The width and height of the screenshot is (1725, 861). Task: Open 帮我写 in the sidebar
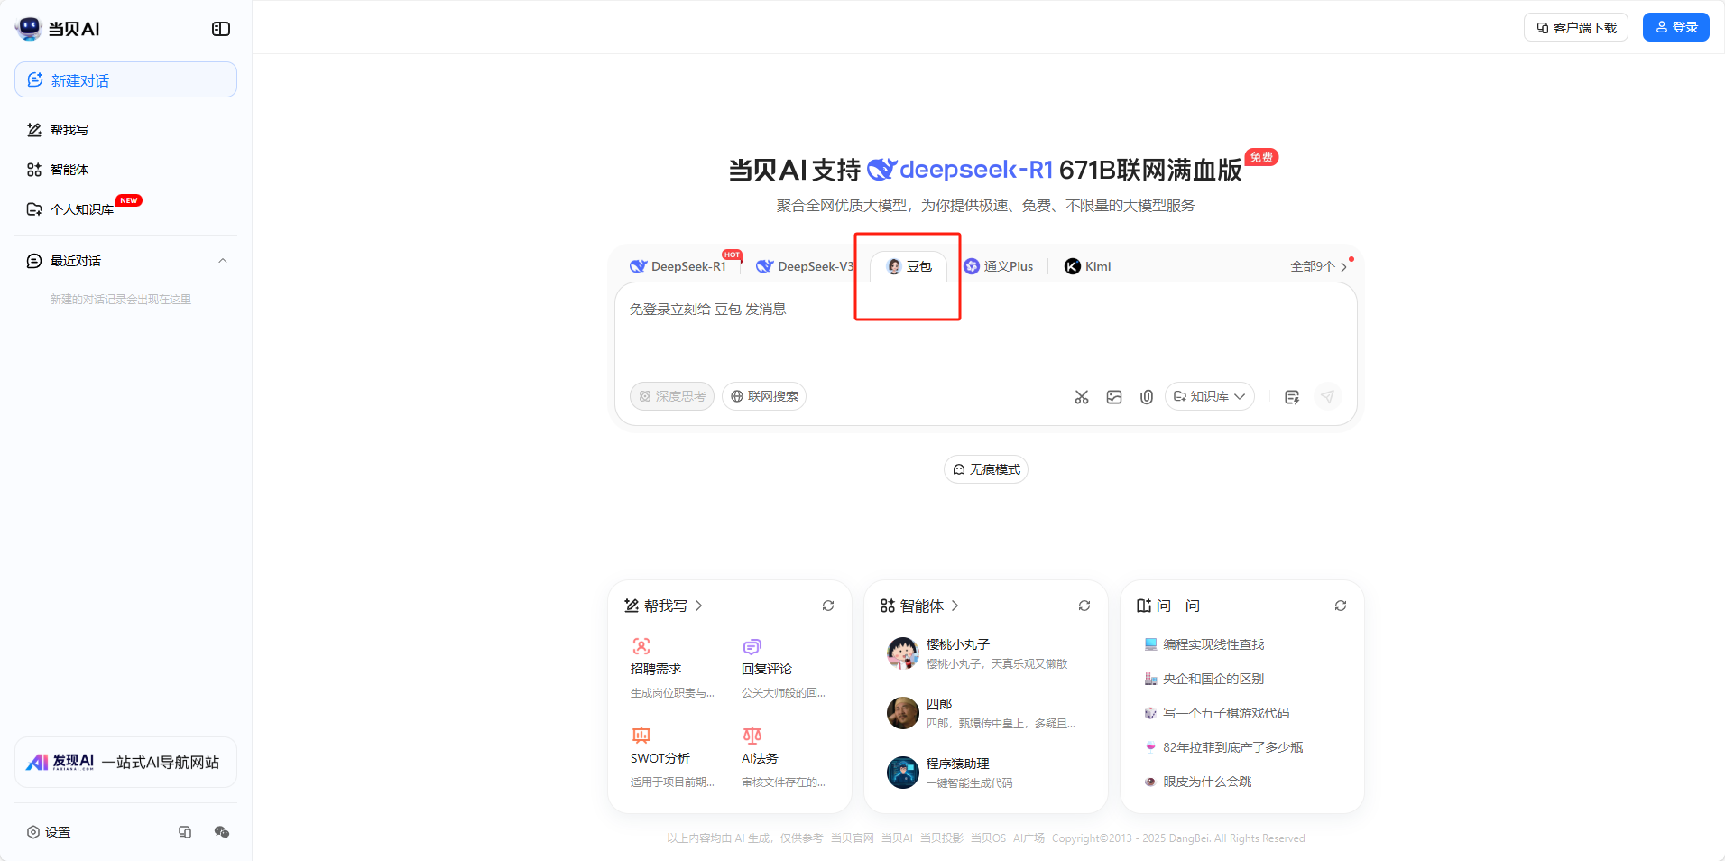pyautogui.click(x=58, y=130)
